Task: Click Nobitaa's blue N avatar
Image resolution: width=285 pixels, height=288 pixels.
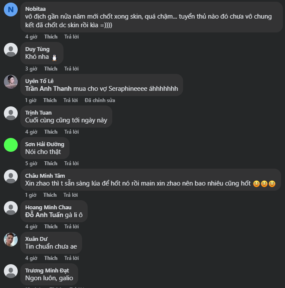Action: 11,9
